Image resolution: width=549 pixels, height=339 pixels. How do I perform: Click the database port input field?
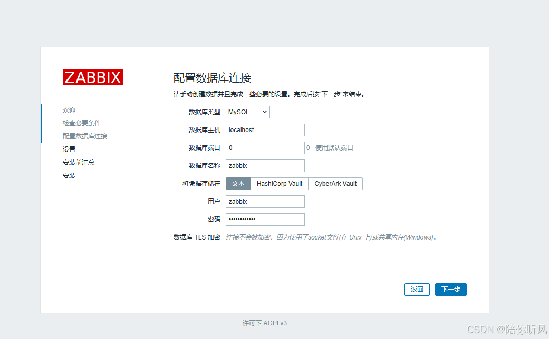[x=265, y=148]
